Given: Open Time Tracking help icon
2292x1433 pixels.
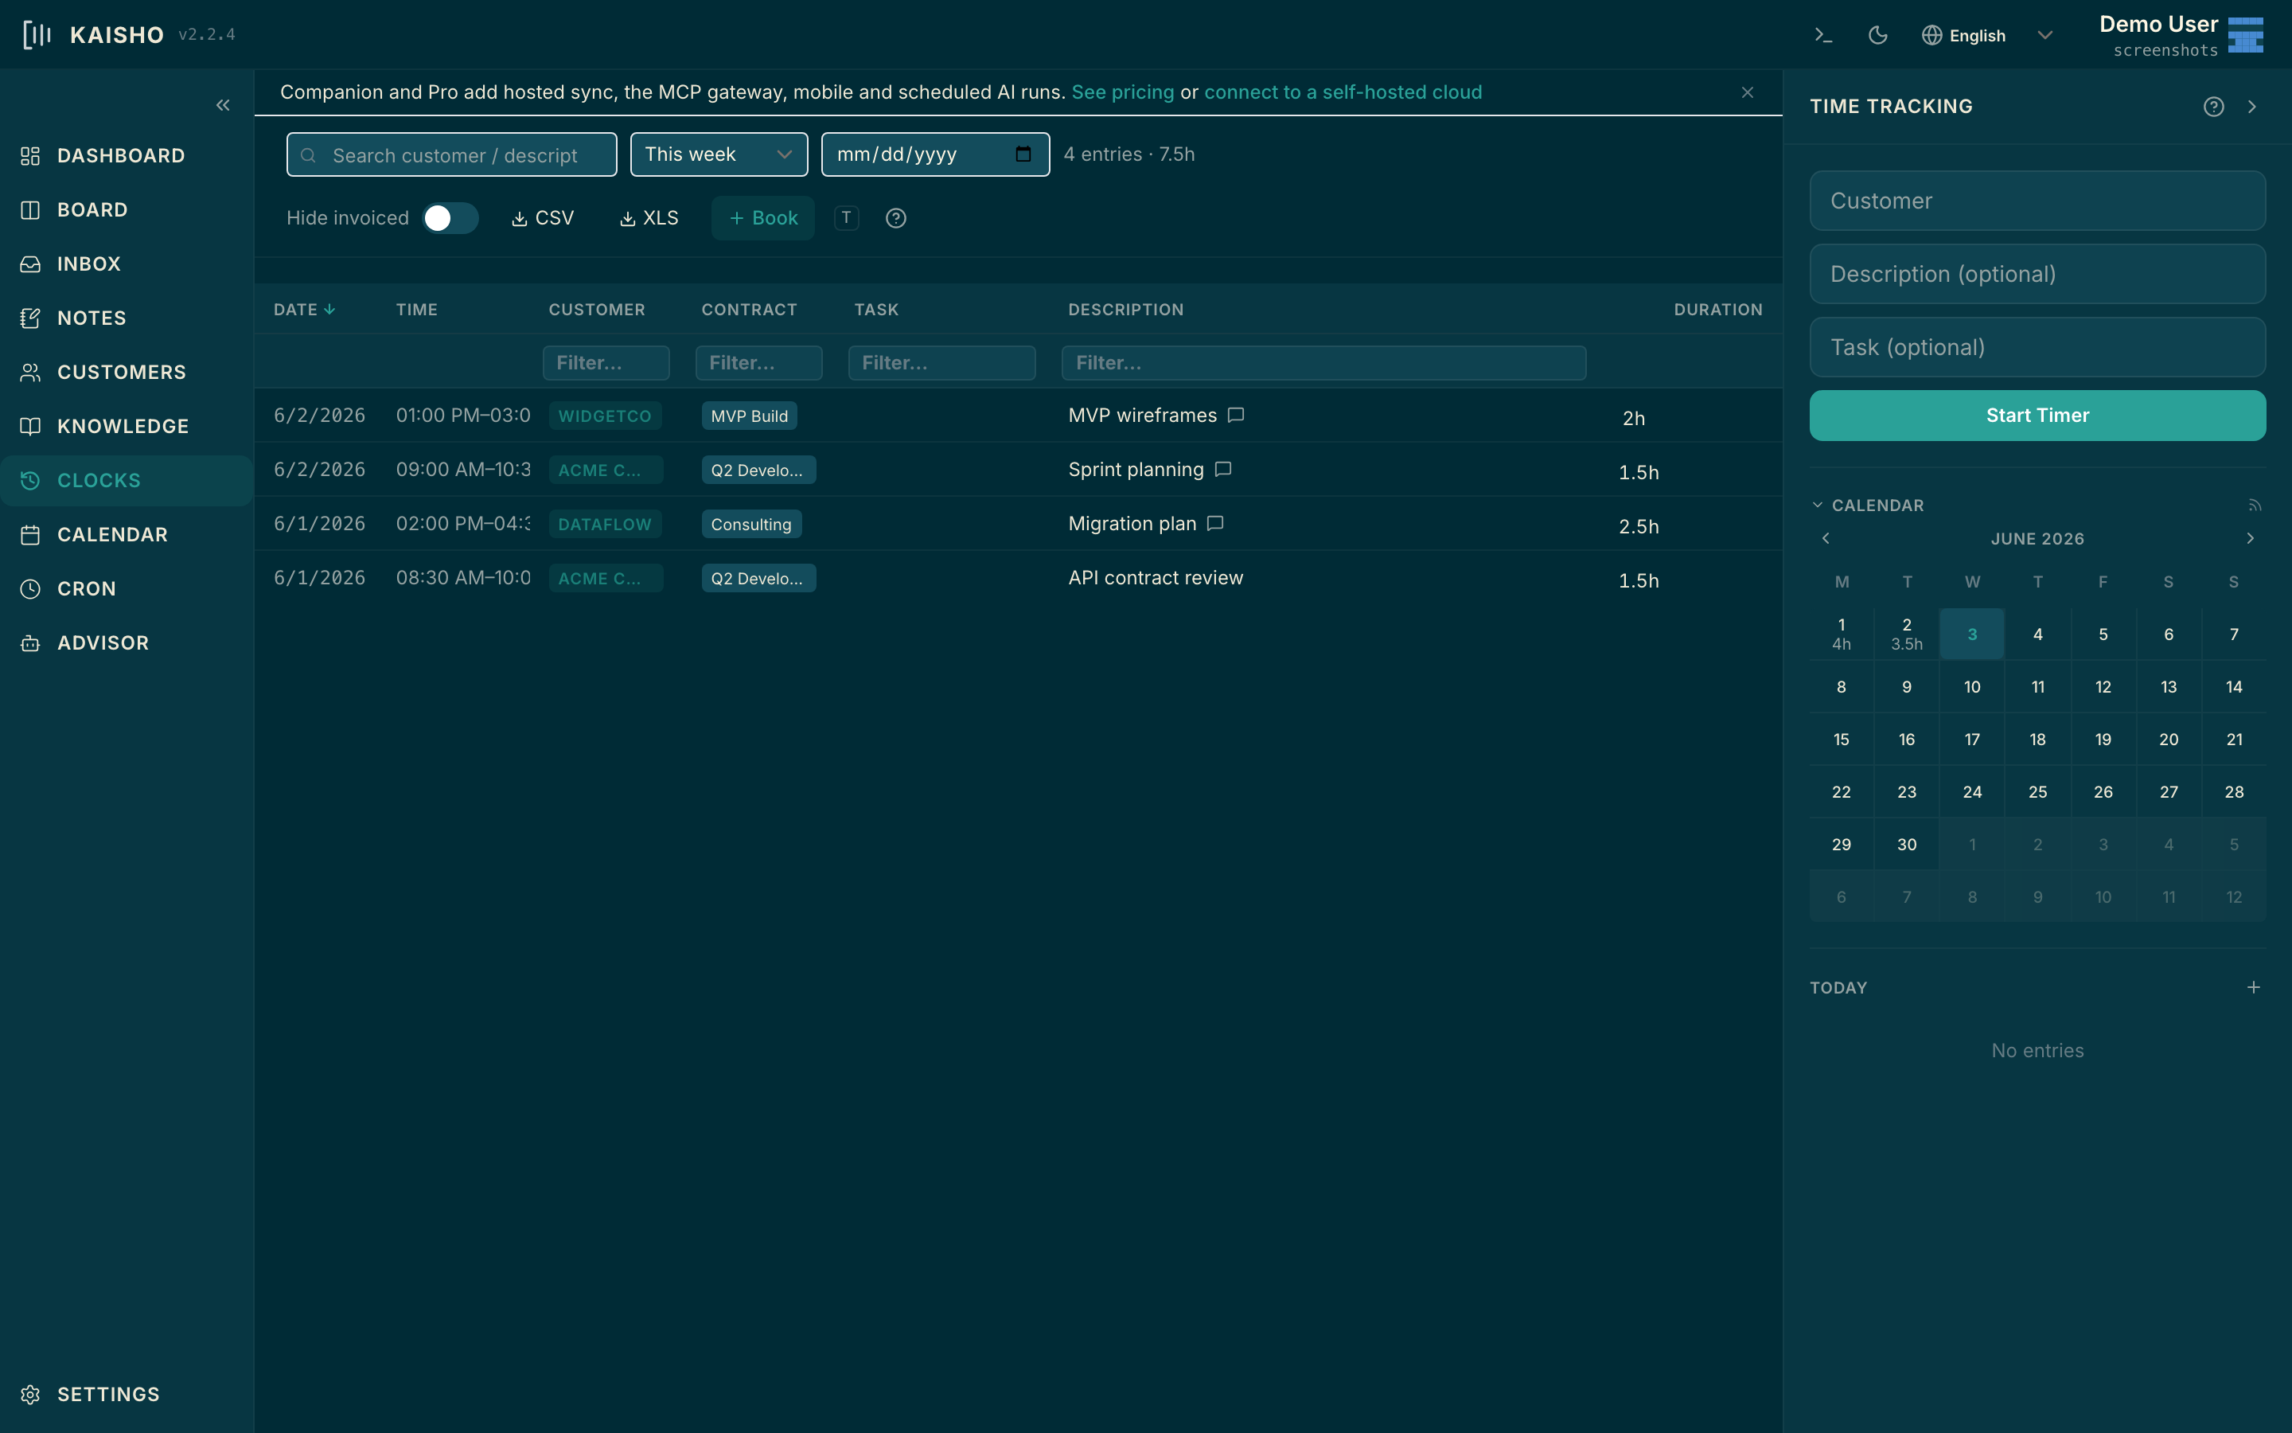Looking at the screenshot, I should [2213, 106].
